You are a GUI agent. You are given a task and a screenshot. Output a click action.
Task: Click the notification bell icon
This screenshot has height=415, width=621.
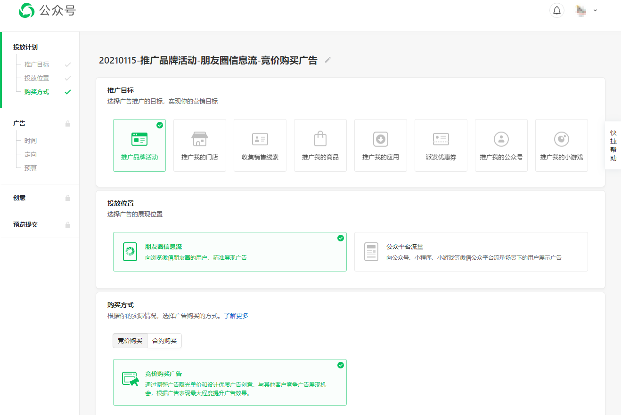pos(557,10)
